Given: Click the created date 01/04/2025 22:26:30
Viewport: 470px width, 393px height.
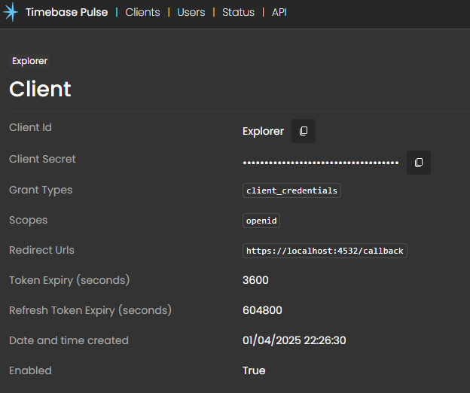Looking at the screenshot, I should 294,340.
